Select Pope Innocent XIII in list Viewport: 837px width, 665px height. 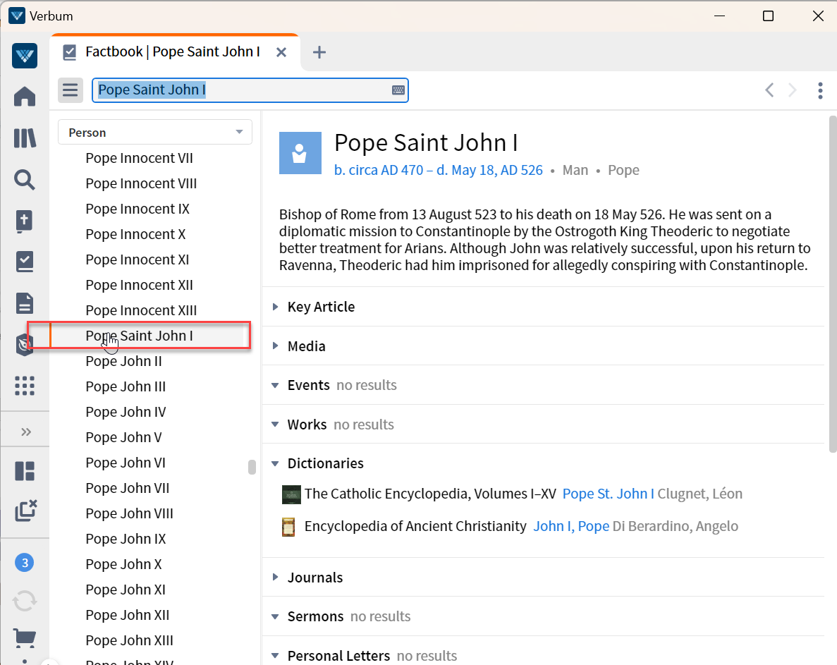141,310
